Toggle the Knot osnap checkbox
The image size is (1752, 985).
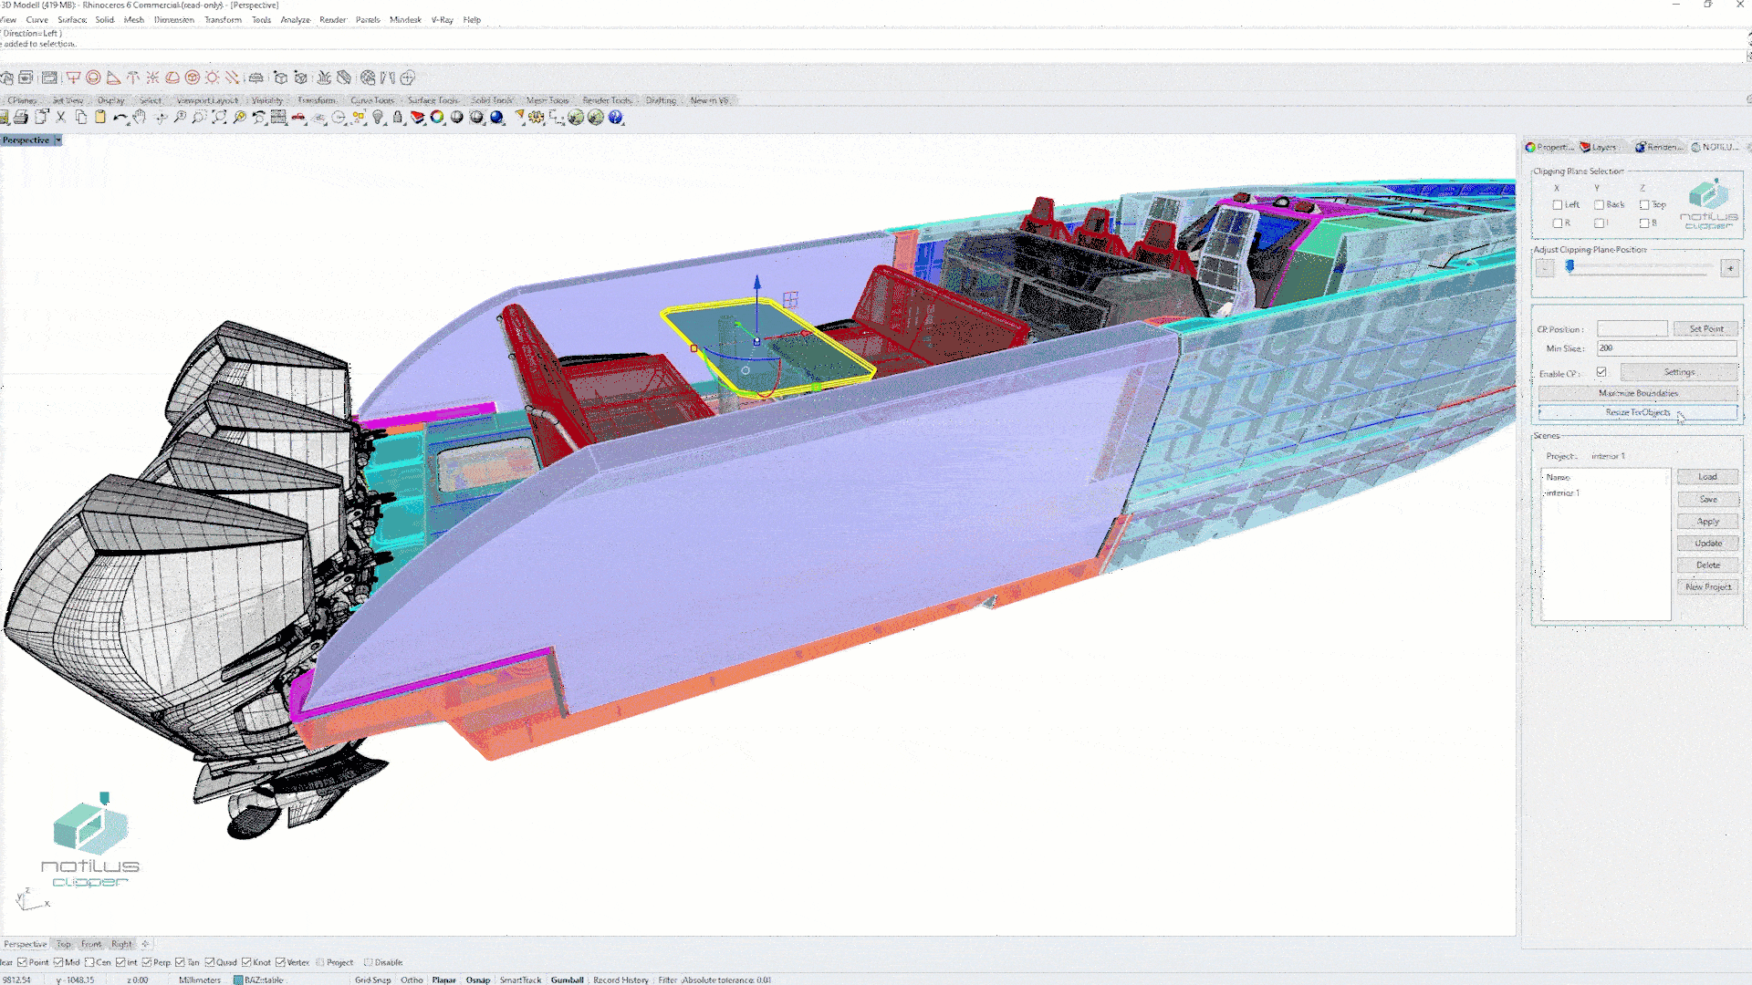[246, 962]
